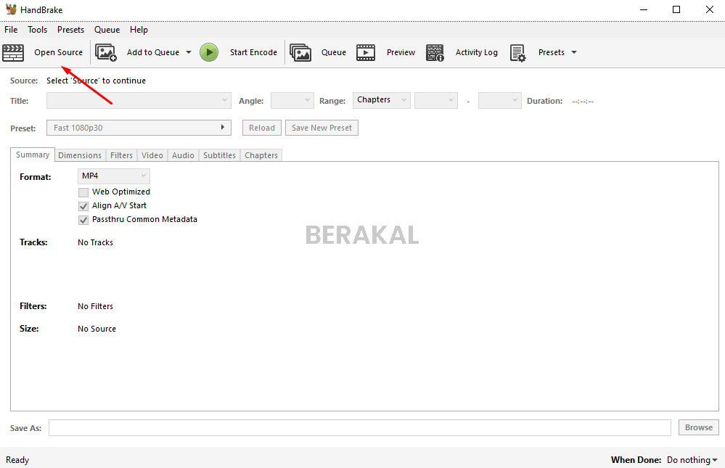
Task: Open the Chapters range dropdown
Action: pyautogui.click(x=381, y=100)
